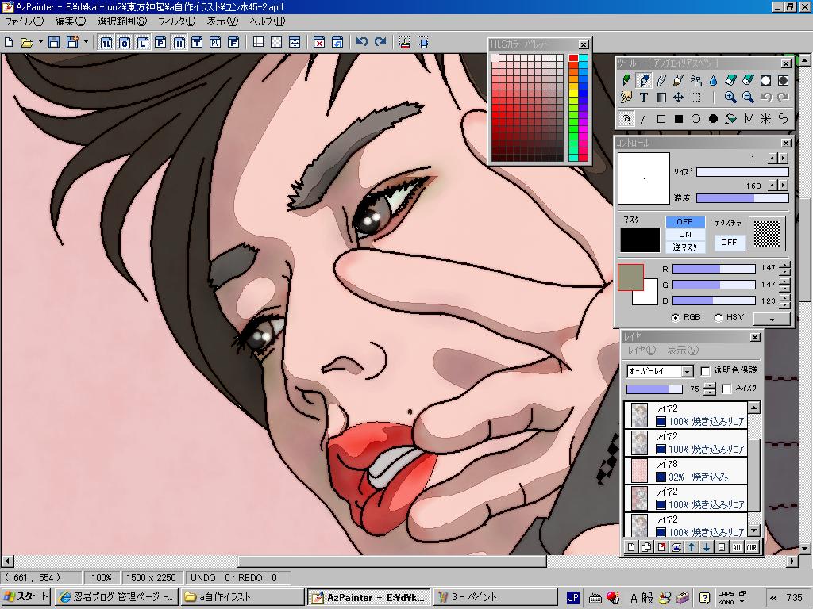Choose the radial asterisk line mode
Image resolution: width=813 pixels, height=609 pixels.
[x=765, y=119]
